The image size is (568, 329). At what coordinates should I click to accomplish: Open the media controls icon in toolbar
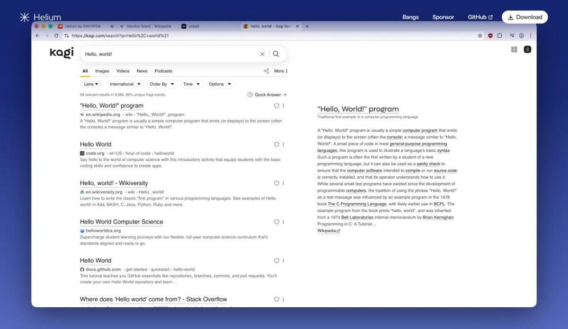[x=512, y=35]
